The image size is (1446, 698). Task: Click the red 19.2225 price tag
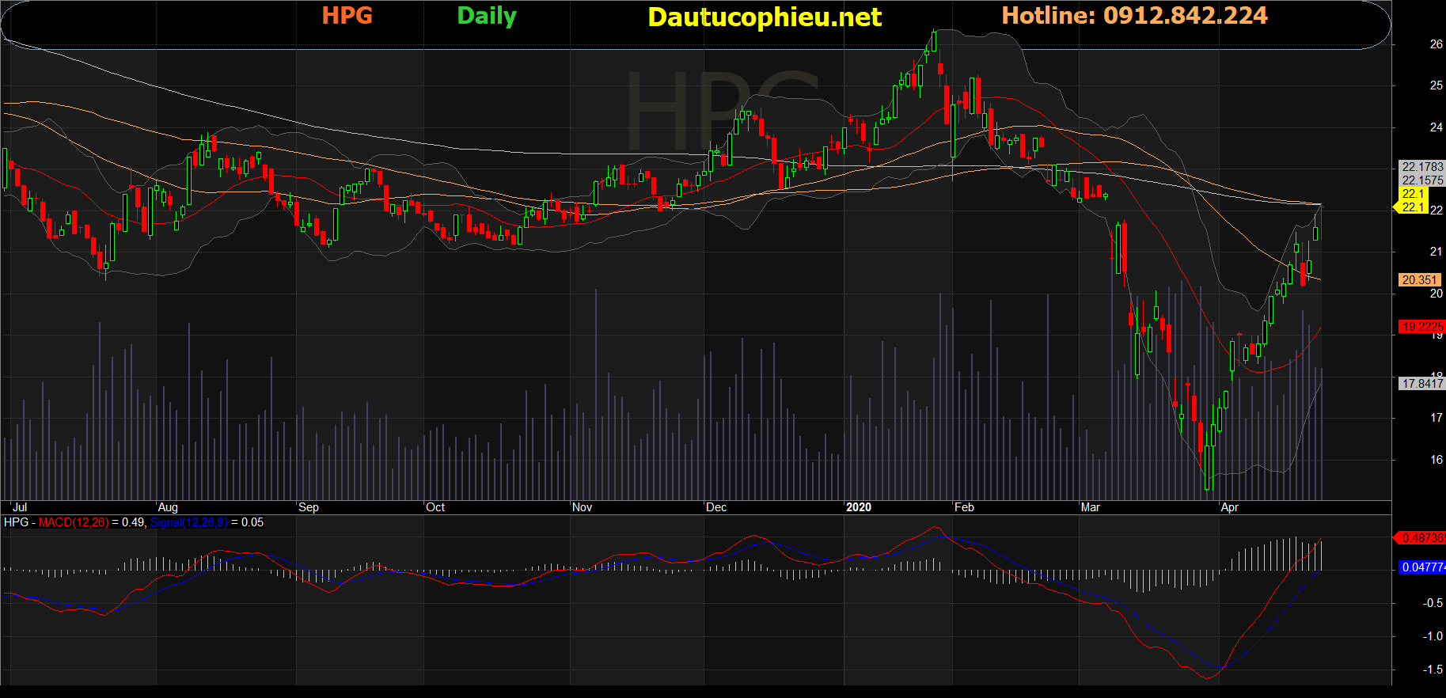pyautogui.click(x=1422, y=327)
